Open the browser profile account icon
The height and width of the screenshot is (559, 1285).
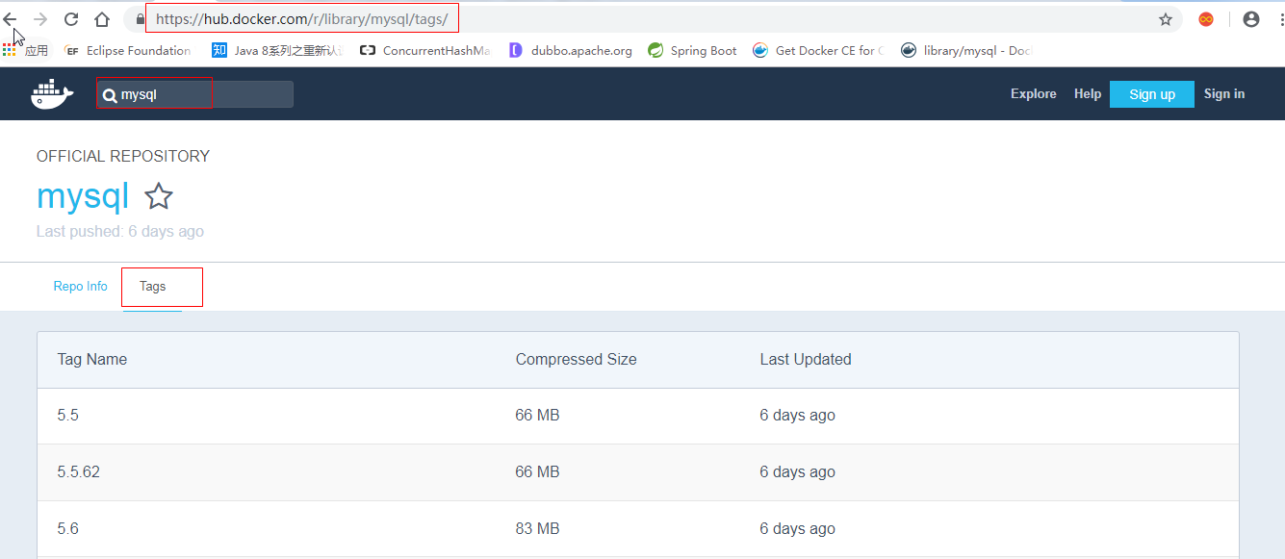pos(1251,19)
